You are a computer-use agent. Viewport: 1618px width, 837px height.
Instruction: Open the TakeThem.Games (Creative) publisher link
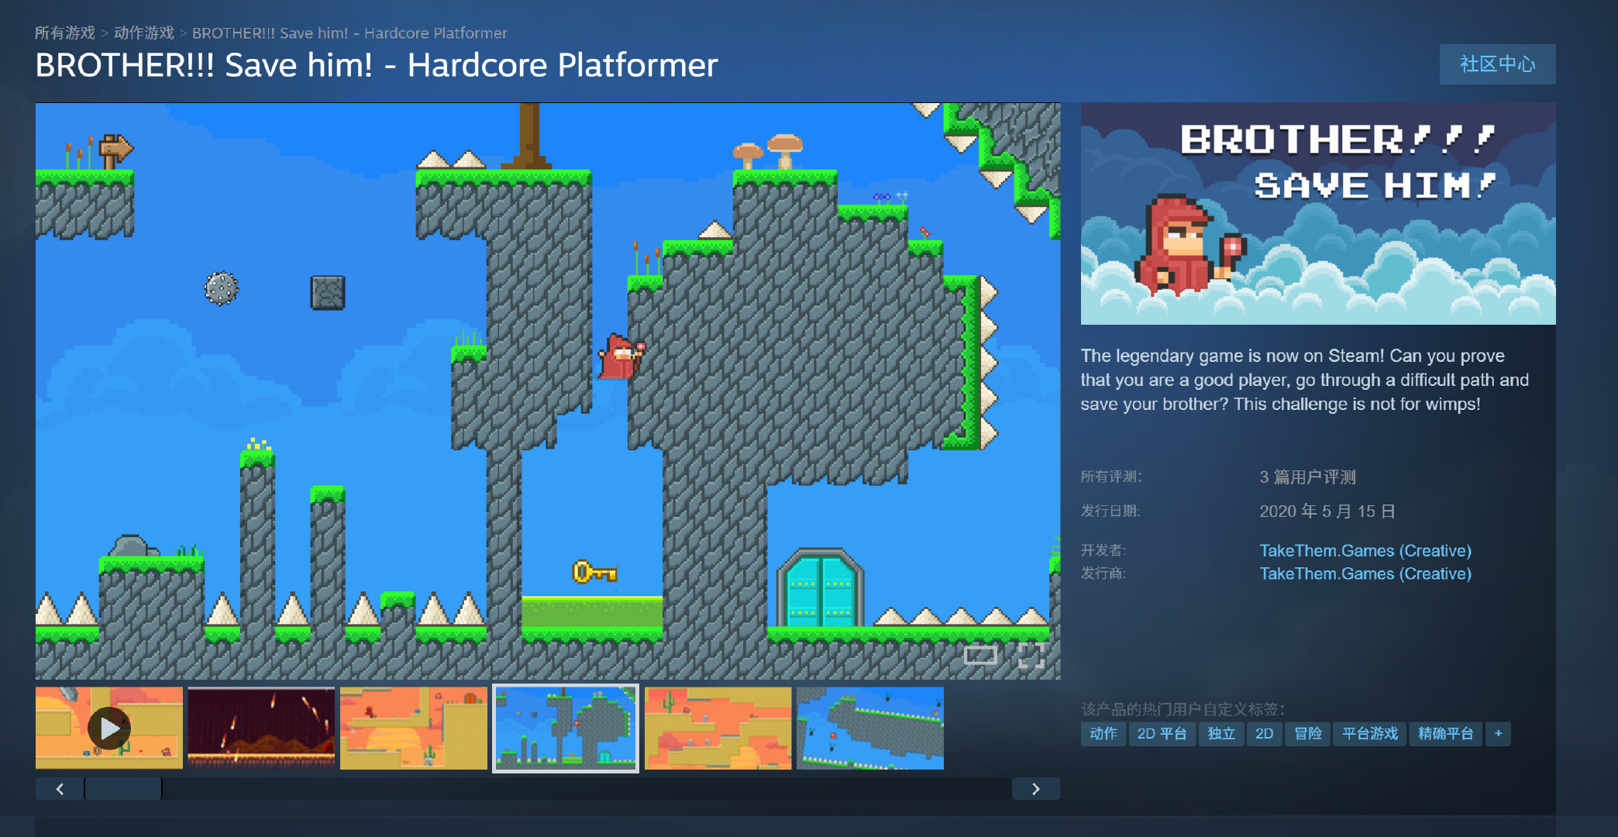point(1365,573)
